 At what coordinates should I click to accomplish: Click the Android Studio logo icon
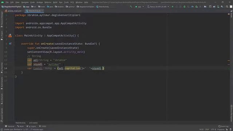[3, 2]
